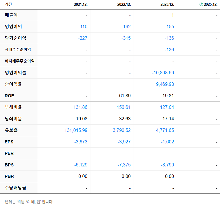Click the 지배주주순이익 row label
This screenshot has width=220, height=205.
click(x=18, y=50)
